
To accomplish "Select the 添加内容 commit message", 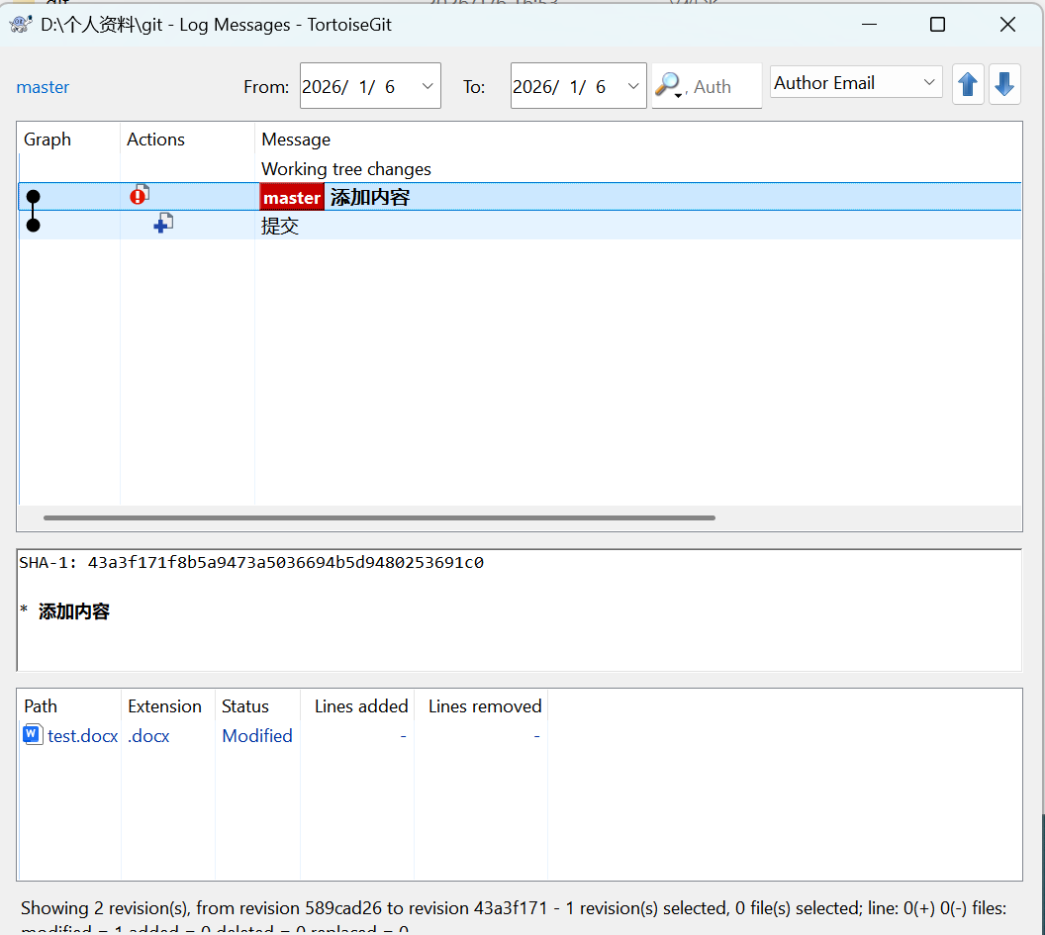I will point(370,197).
